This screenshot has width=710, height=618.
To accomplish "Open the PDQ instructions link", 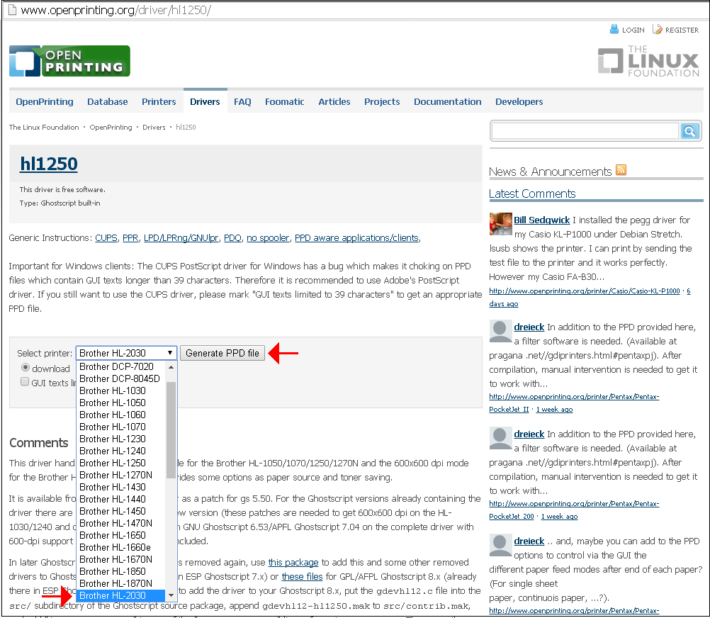I will 232,237.
